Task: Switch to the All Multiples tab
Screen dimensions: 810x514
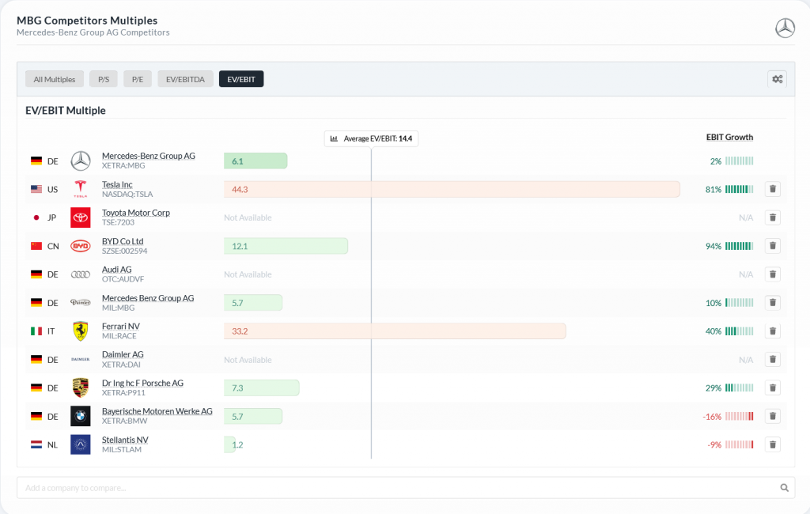Action: click(55, 79)
